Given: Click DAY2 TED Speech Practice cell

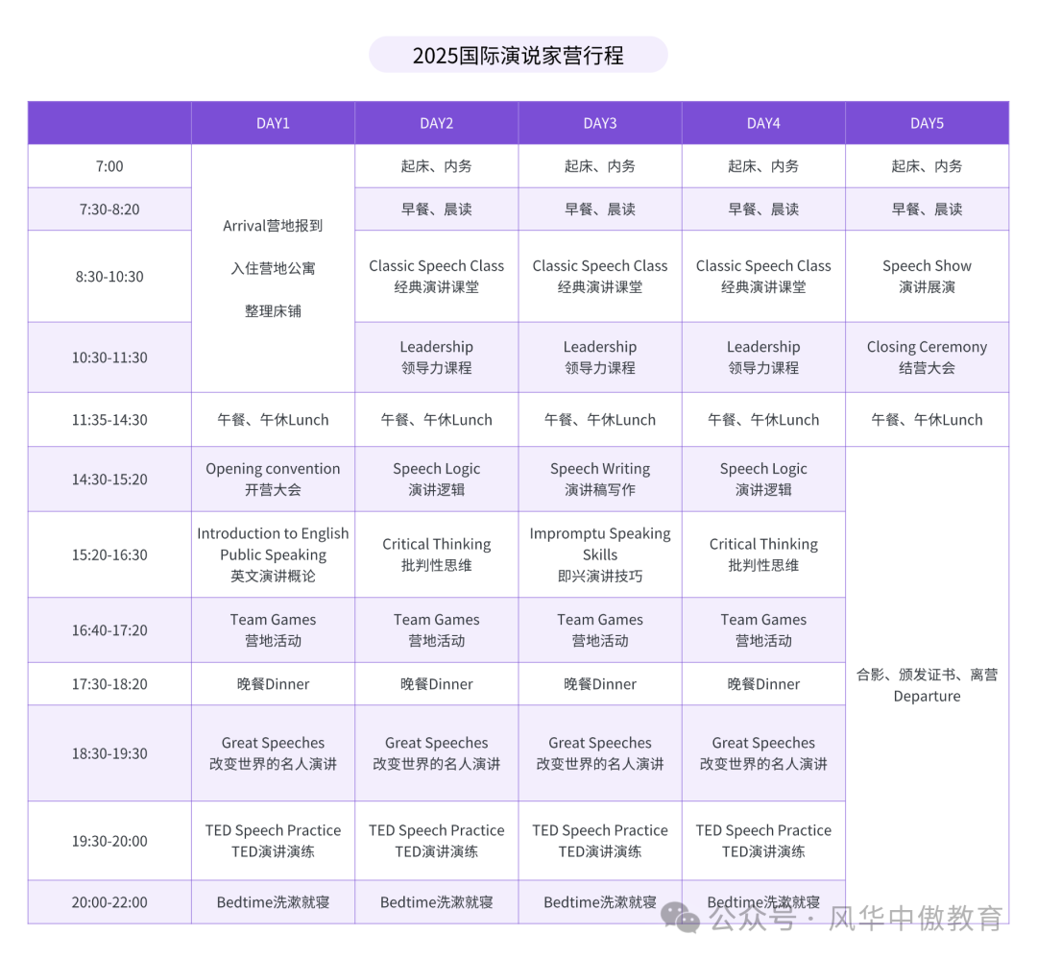Looking at the screenshot, I should point(437,841).
